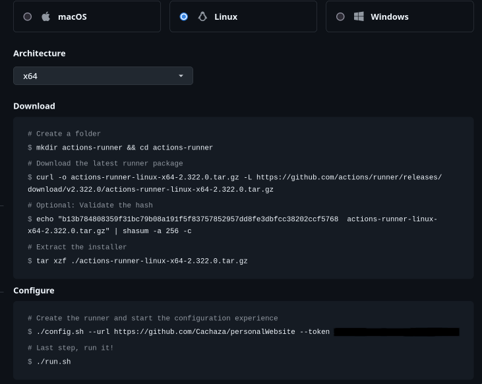Click the Download section heading
The width and height of the screenshot is (482, 384).
pos(34,106)
